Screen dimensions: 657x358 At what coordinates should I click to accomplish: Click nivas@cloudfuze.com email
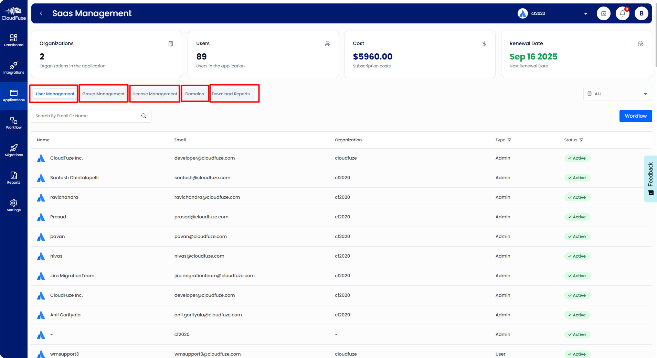pos(199,256)
